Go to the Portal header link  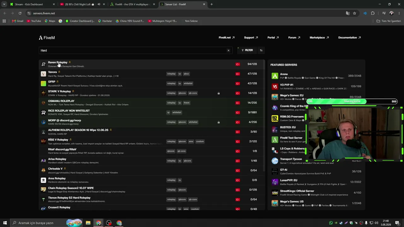click(273, 38)
